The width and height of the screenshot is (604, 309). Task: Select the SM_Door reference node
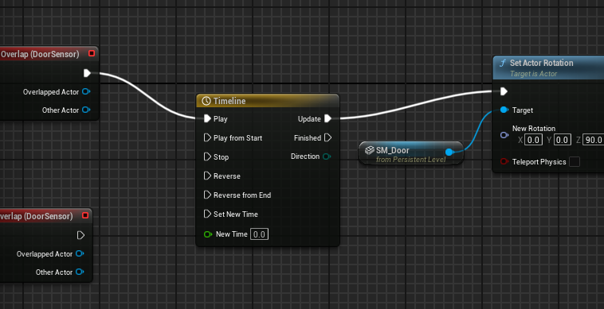coord(411,153)
